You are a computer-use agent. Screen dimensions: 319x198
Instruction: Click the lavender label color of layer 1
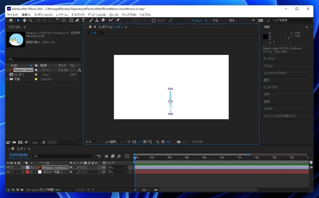point(27,167)
